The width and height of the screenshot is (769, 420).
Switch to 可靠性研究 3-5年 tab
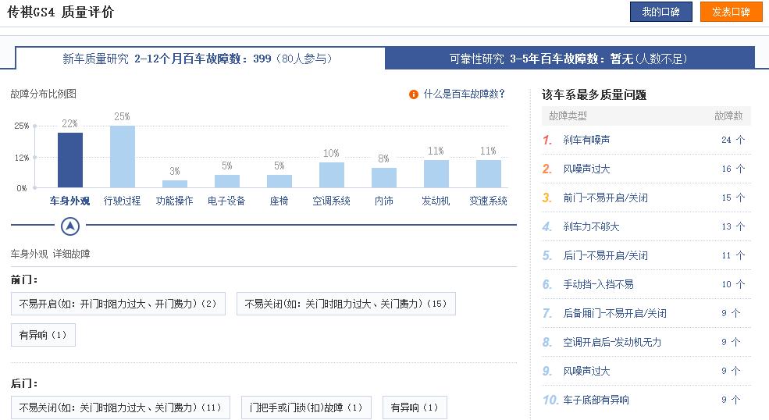tap(569, 59)
